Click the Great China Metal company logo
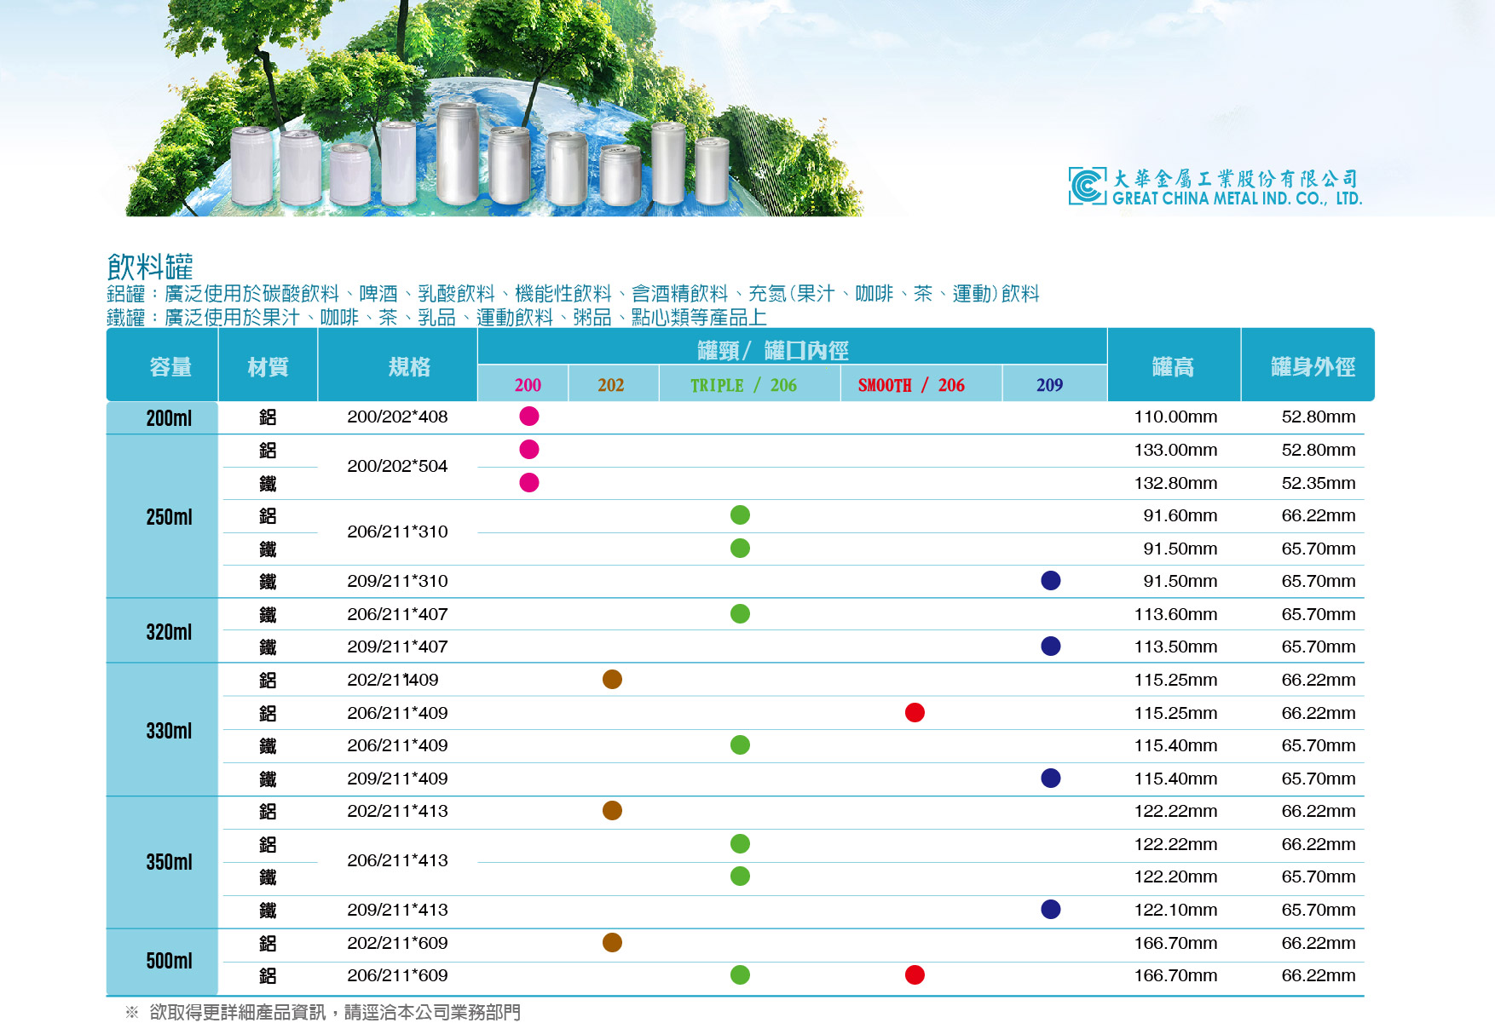 (x=1215, y=187)
